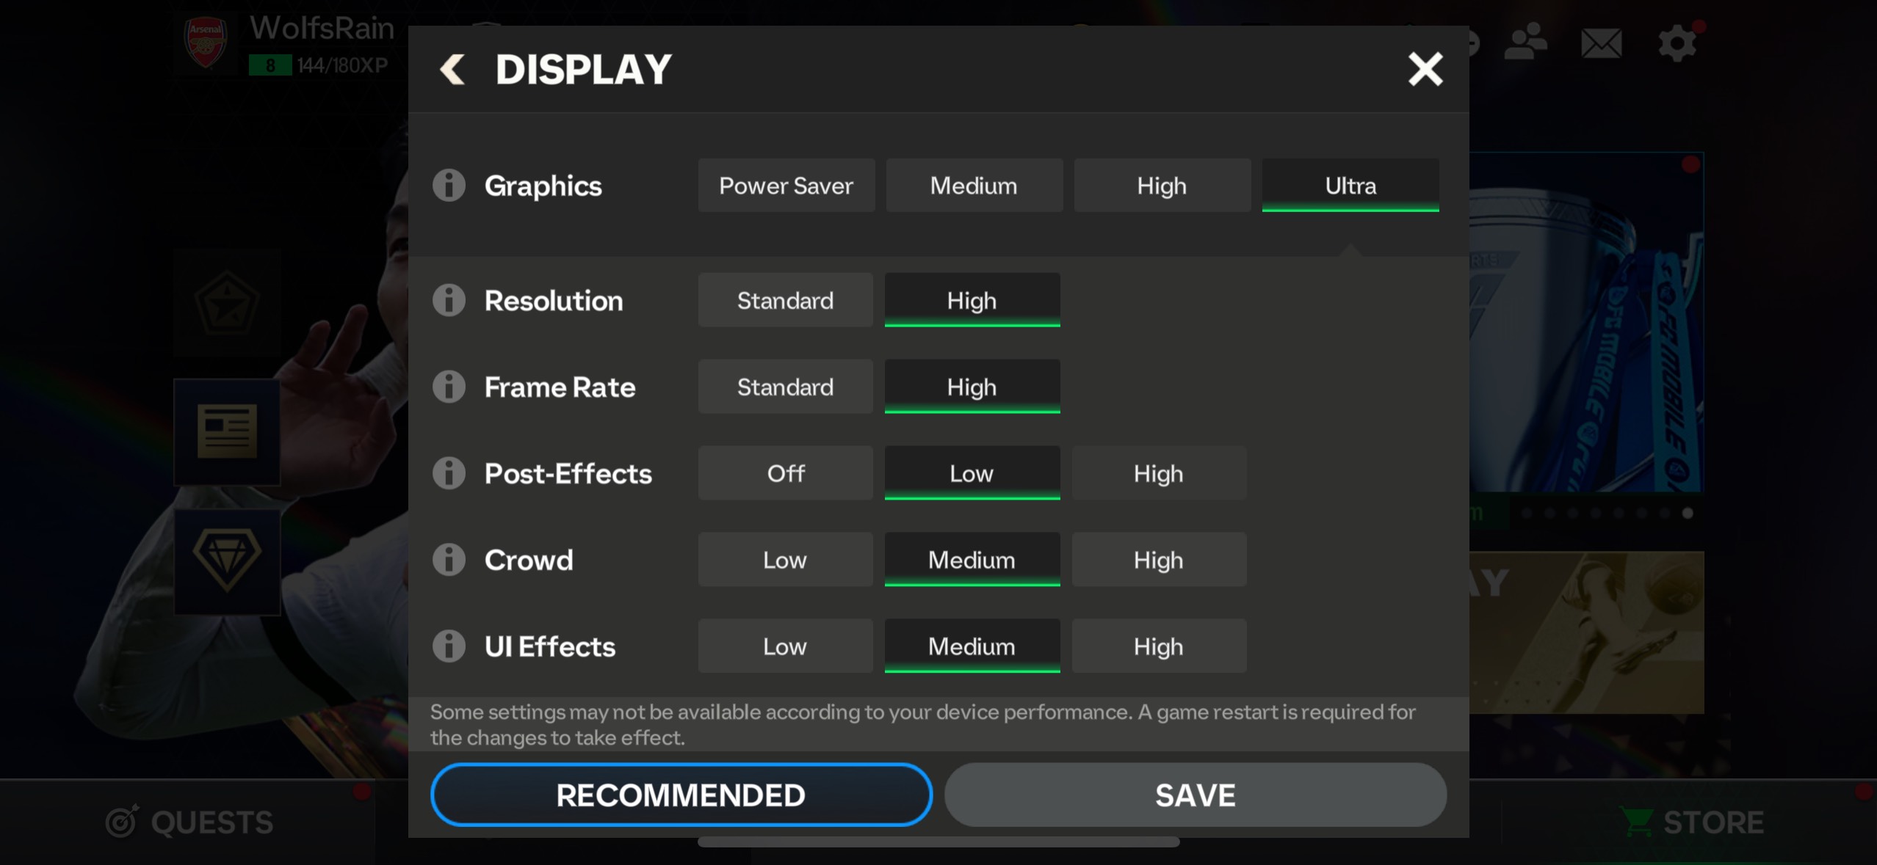Set Crowd detail to High
Image resolution: width=1877 pixels, height=865 pixels.
click(1158, 560)
